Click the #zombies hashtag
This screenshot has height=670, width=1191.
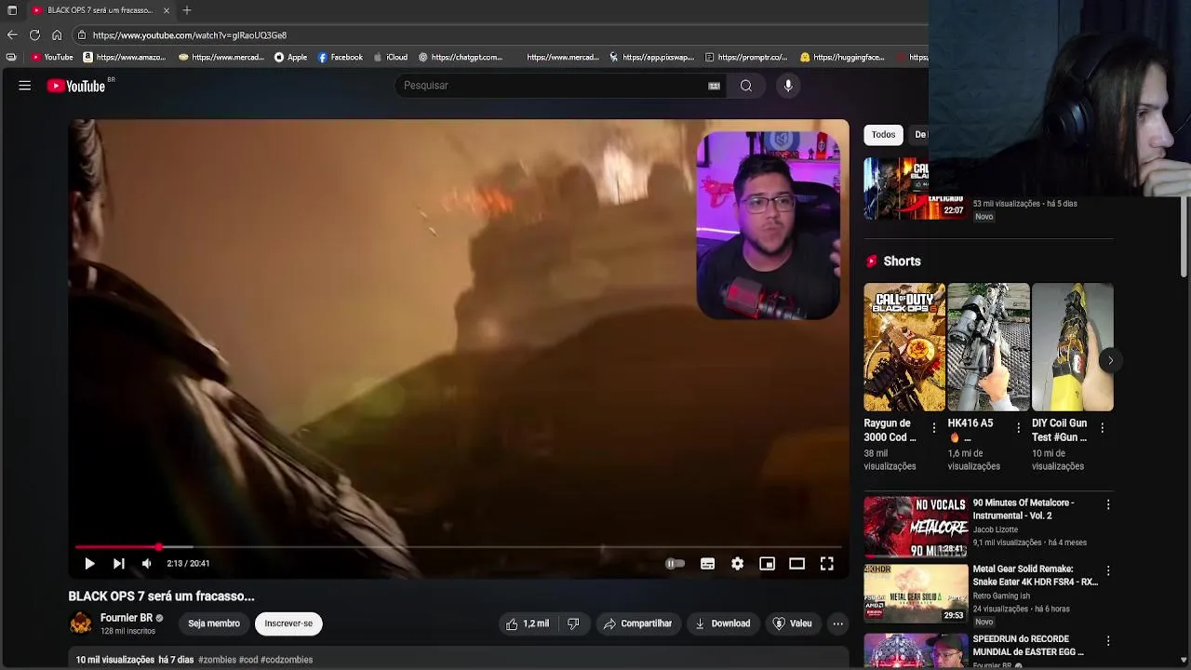pos(216,660)
